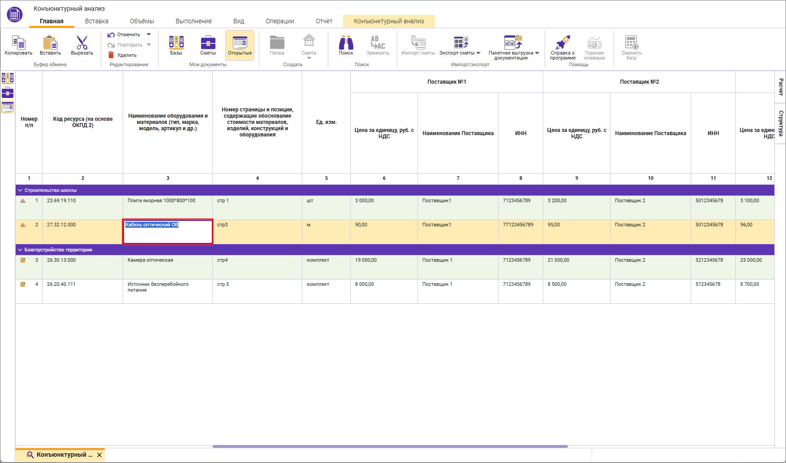Open Справка о программе rocket icon
786x463 pixels.
tap(563, 42)
